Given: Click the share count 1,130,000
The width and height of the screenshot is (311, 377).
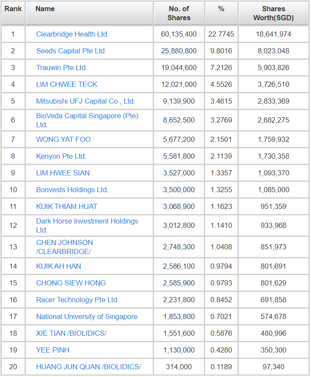Looking at the screenshot, I should click(x=179, y=350).
